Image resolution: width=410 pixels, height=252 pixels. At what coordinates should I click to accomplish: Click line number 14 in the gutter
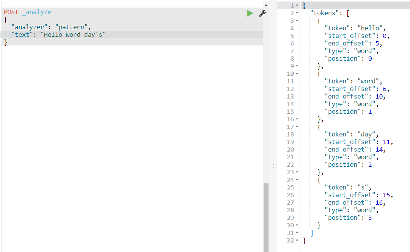(290, 104)
